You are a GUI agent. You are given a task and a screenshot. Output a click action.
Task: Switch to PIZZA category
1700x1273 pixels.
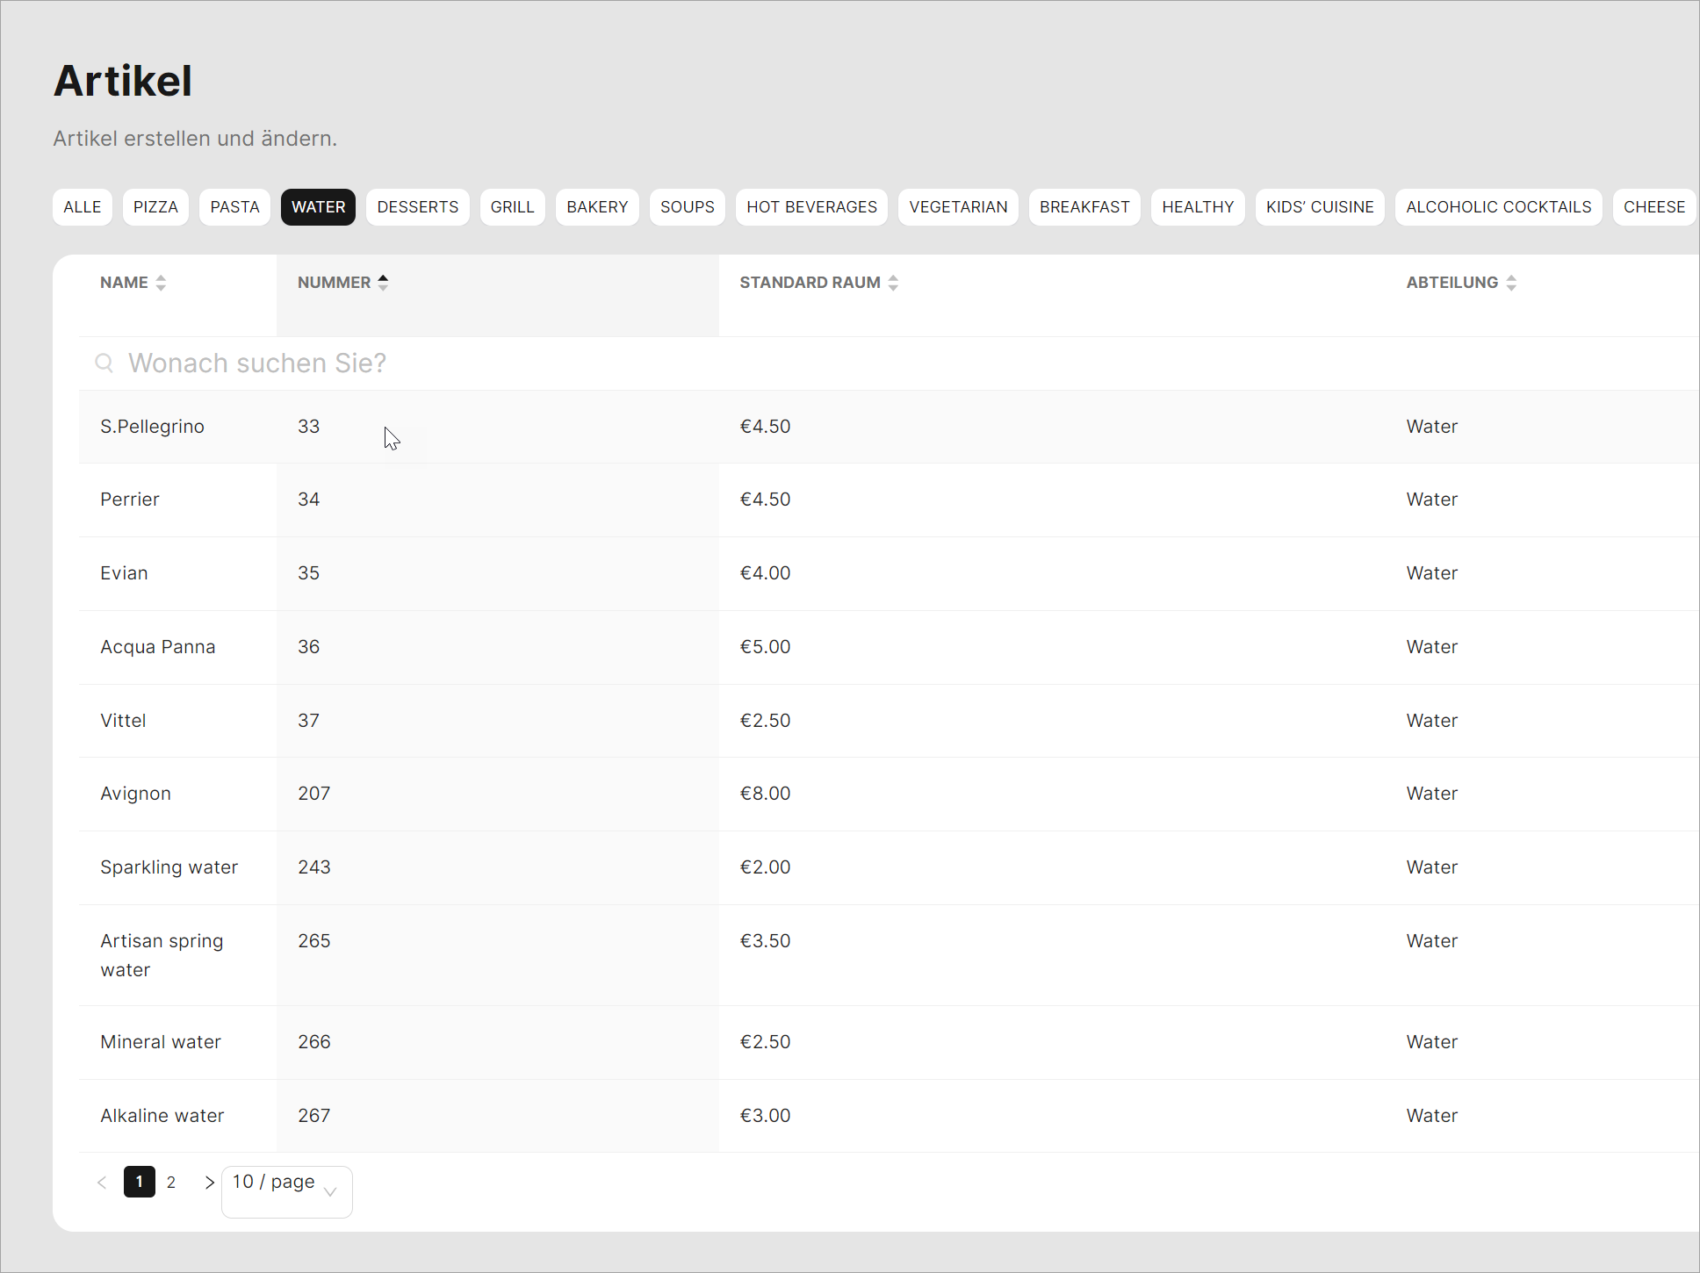(155, 207)
